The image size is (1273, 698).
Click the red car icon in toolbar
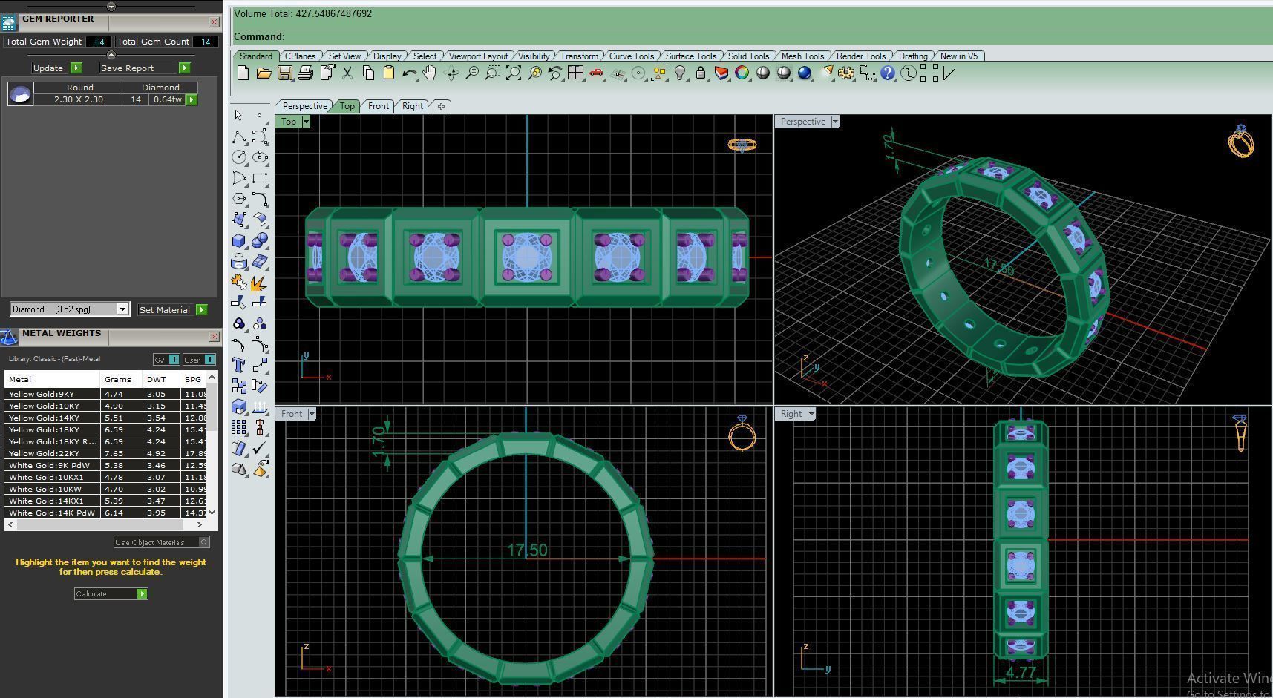coord(596,73)
